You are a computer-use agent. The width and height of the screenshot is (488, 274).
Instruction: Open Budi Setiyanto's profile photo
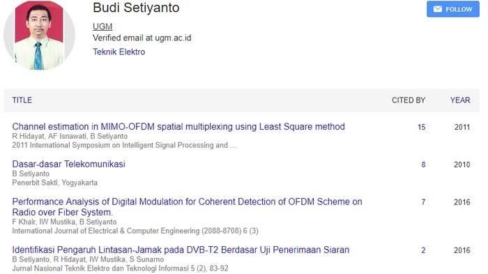39,35
